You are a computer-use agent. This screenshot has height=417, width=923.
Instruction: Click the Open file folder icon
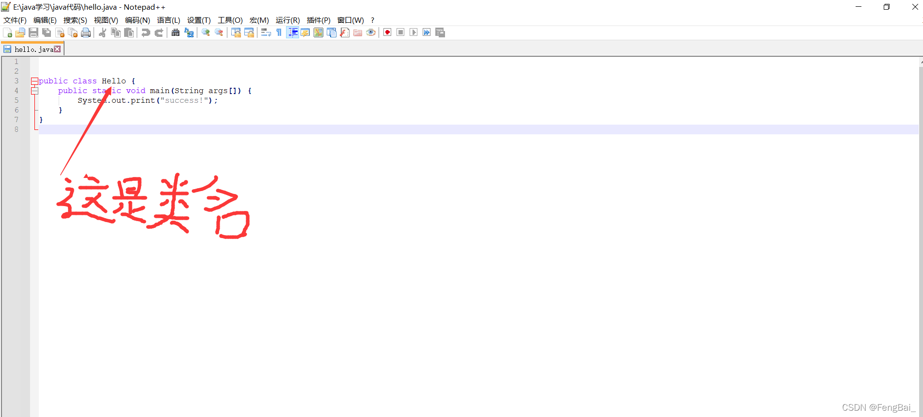20,32
